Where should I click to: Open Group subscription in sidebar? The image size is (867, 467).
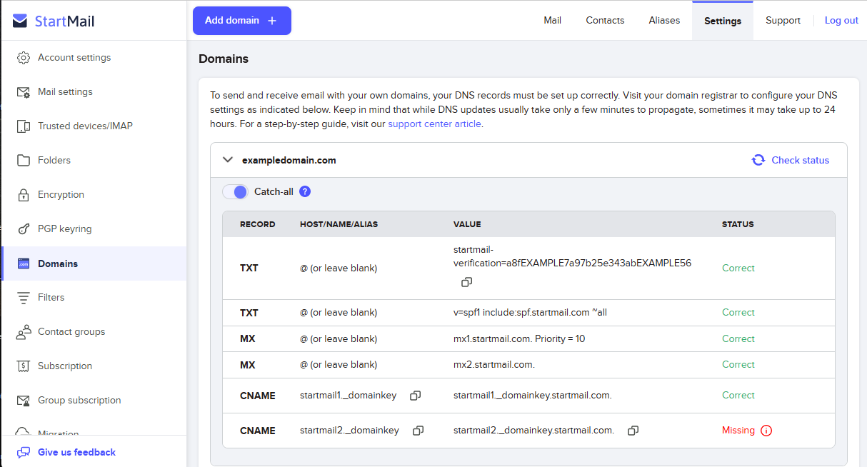pyautogui.click(x=94, y=401)
